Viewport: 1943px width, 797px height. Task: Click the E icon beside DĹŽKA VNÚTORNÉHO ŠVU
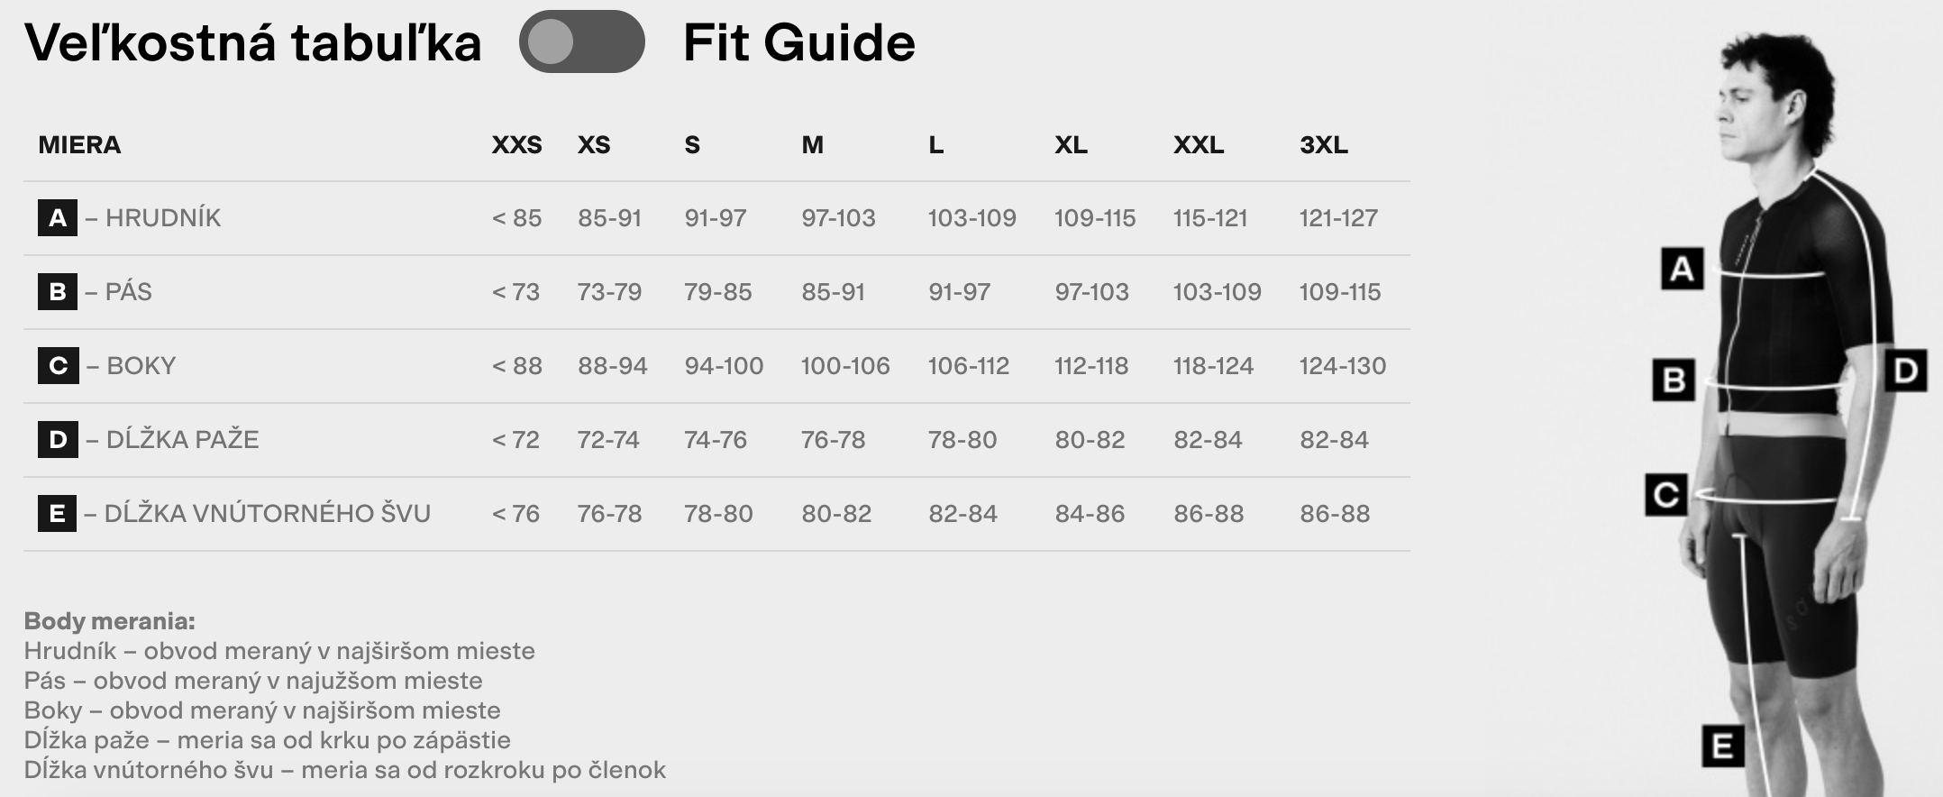[x=57, y=513]
